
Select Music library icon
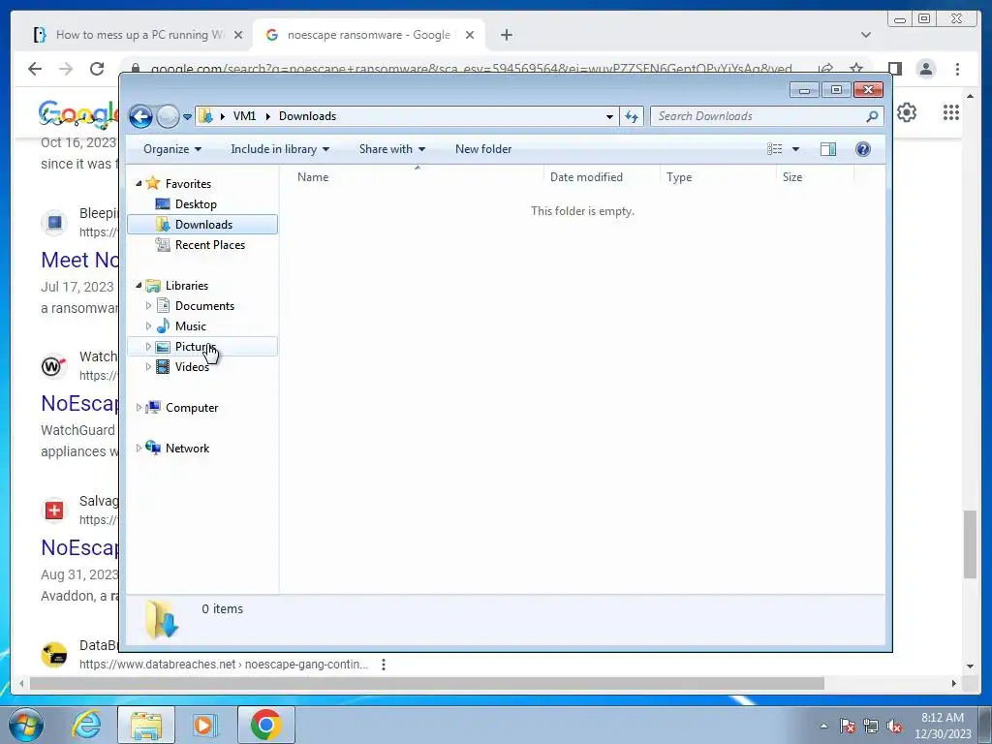click(x=163, y=325)
